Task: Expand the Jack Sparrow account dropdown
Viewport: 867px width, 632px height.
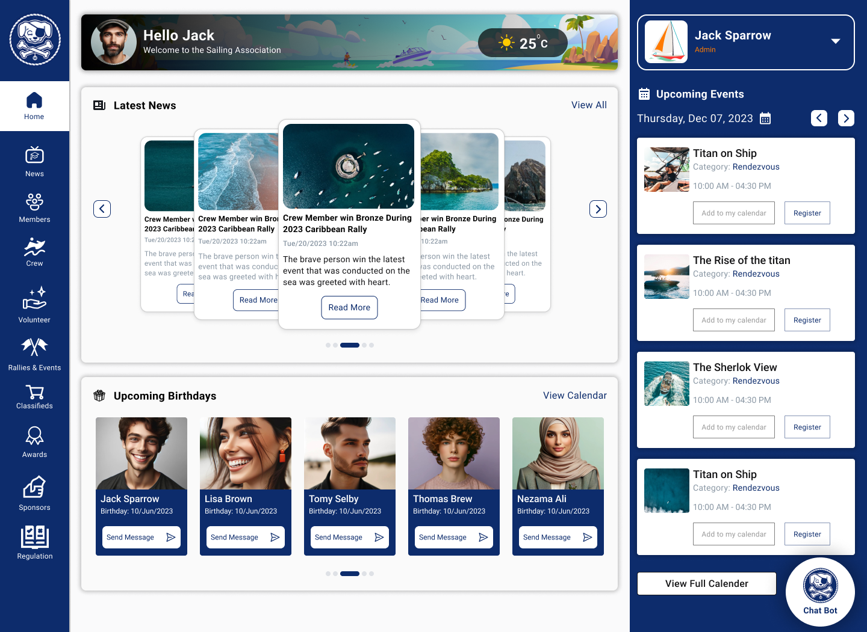Action: click(835, 41)
